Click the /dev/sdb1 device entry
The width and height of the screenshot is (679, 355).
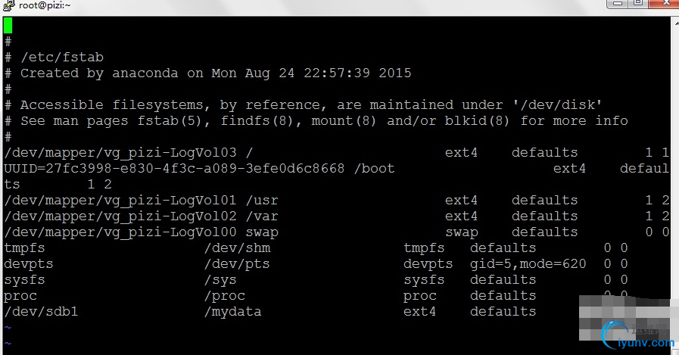41,312
